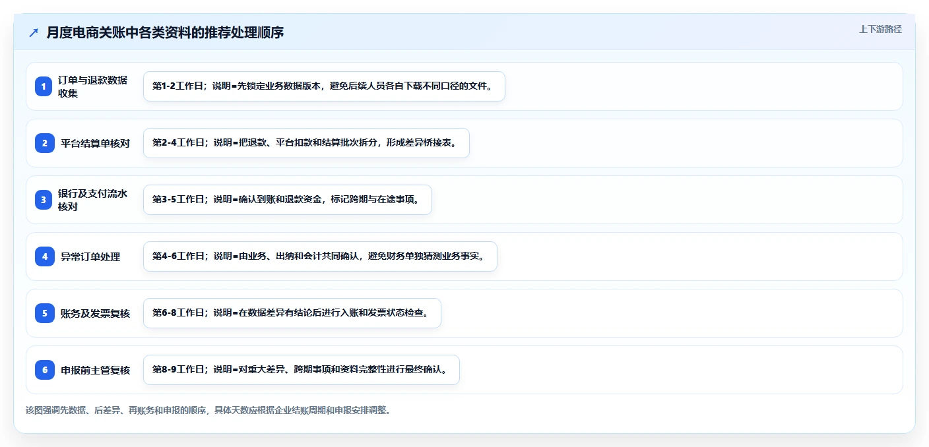Click the step 1 number badge
Viewport: 929px width, 447px height.
click(44, 86)
